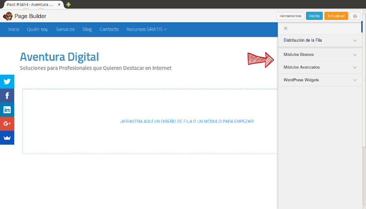Expand WordPress Widgets section
The image size is (366, 209).
coord(319,80)
